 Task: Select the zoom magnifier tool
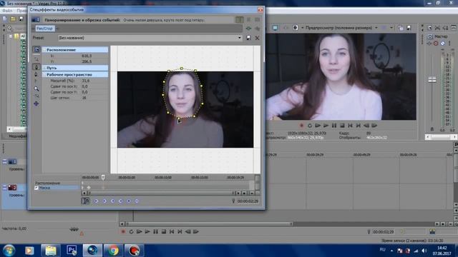36,89
